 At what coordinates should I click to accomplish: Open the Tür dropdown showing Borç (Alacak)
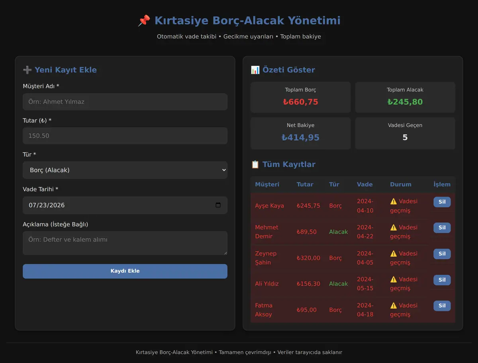[x=125, y=170]
